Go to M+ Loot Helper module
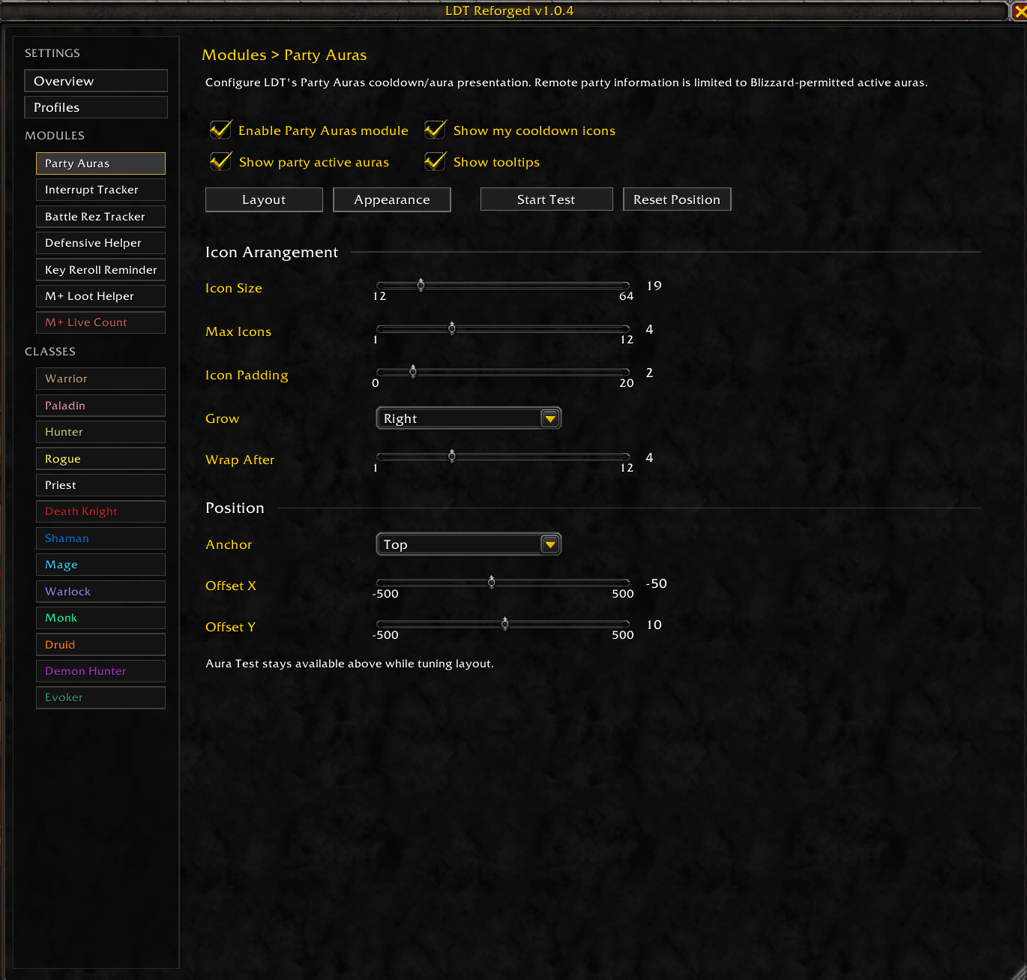Screen dimensions: 1027x980 coord(100,296)
